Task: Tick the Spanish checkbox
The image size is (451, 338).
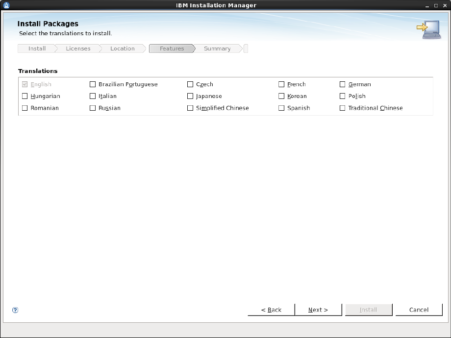Action: 281,108
